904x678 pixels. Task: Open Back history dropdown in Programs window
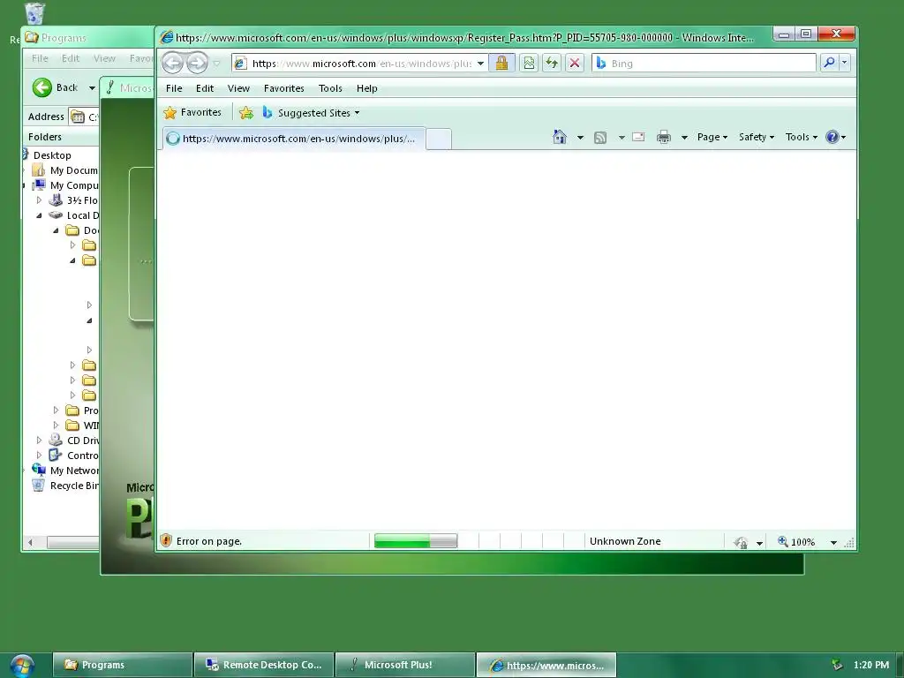click(92, 88)
